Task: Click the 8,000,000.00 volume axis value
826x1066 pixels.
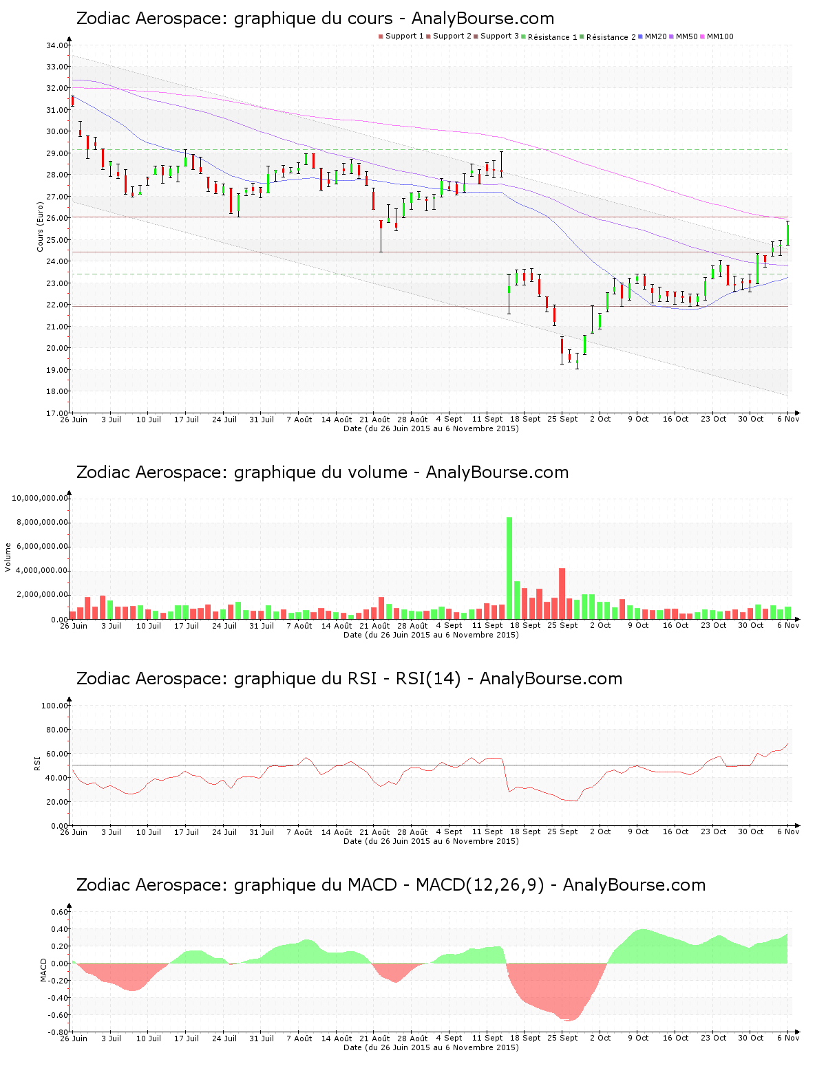Action: coord(42,522)
